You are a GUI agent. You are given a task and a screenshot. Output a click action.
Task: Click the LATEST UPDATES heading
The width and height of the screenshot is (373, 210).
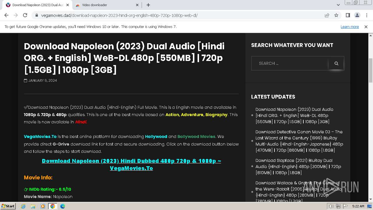pyautogui.click(x=273, y=97)
